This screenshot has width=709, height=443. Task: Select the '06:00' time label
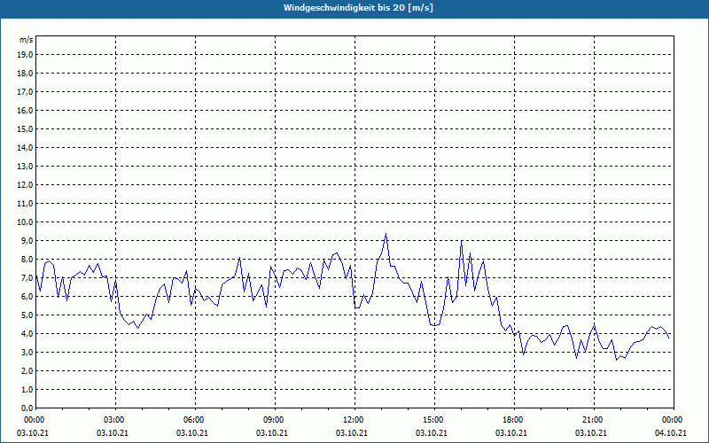pos(194,420)
